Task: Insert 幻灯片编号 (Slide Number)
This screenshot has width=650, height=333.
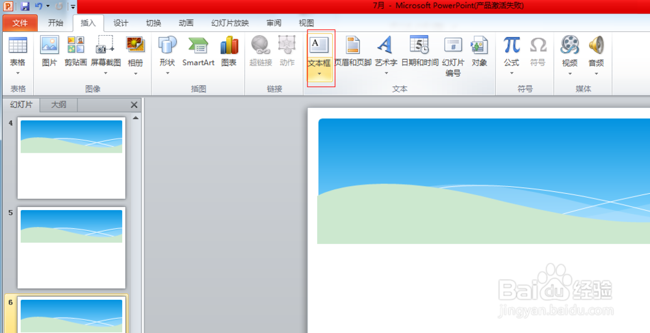Action: (453, 56)
